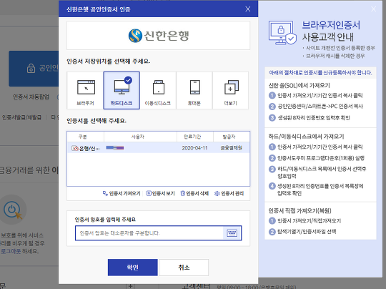Click 인증서 자동팝업 label in background page
Screen dimensions: 386x289
(x=31, y=97)
